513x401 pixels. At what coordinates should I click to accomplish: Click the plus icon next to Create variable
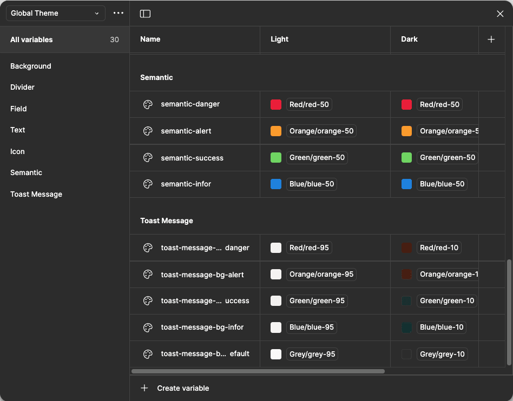coord(144,388)
